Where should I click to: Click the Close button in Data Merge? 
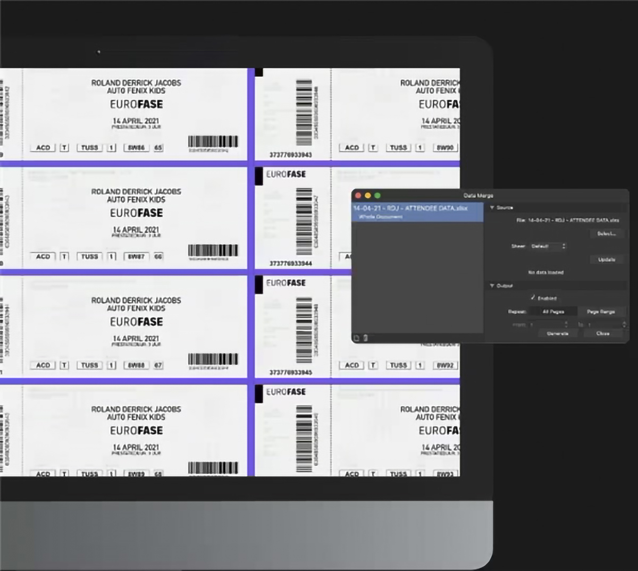click(x=602, y=333)
